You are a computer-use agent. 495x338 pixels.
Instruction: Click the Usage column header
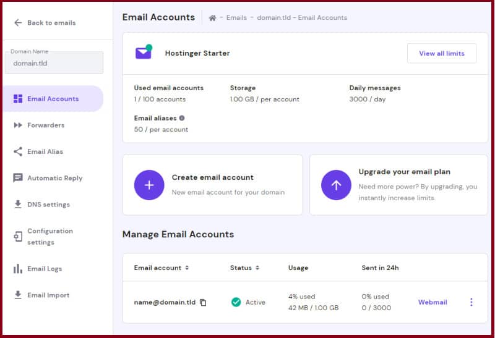coord(298,268)
